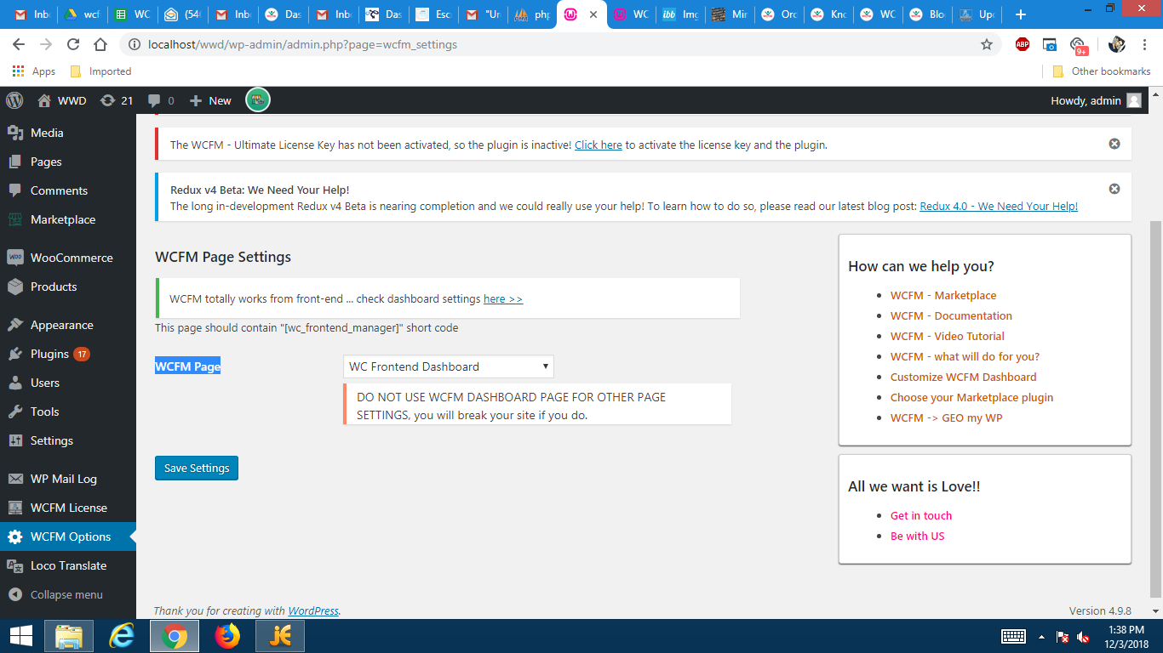Switch to the 'Blo' browser tab
Screen dimensions: 1163x653
coord(927,14)
